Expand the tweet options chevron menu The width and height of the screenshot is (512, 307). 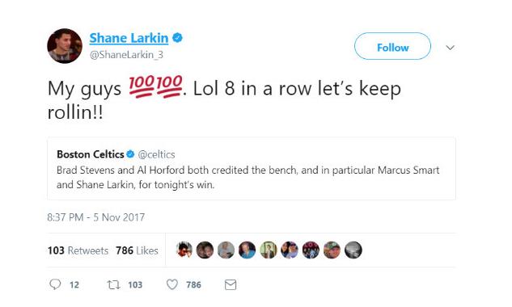click(451, 48)
